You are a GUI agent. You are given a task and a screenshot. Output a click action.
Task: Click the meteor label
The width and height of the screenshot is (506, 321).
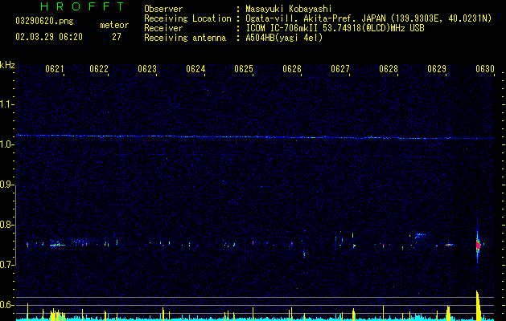[x=114, y=25]
